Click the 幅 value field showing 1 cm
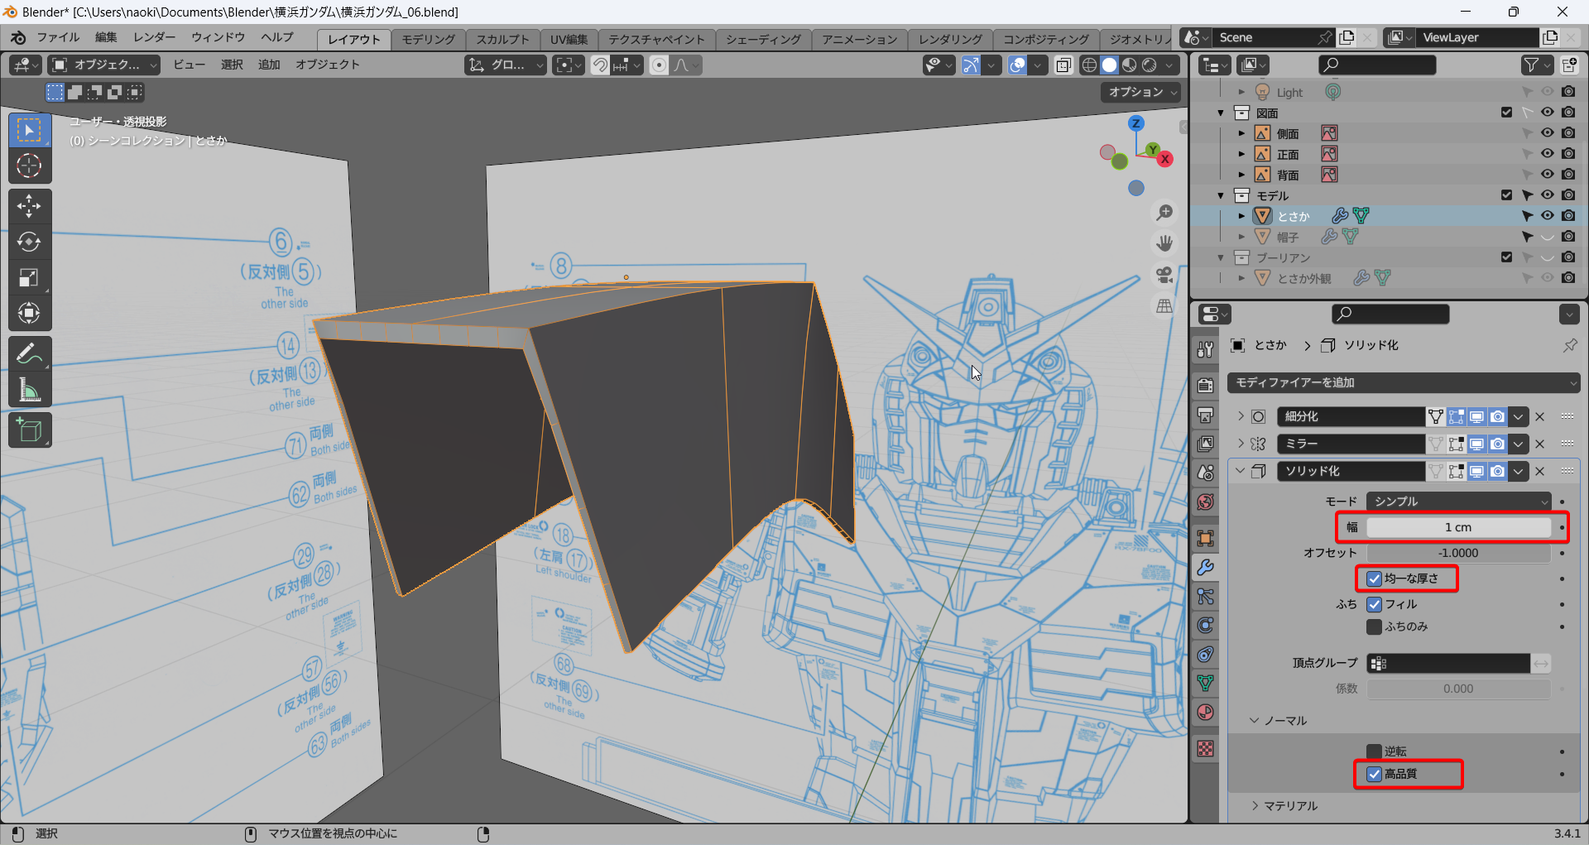1589x845 pixels. tap(1458, 527)
